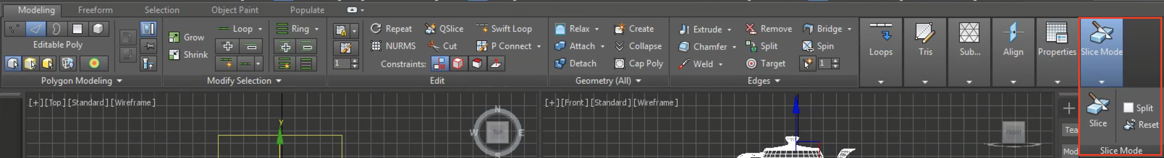
Task: Click the Shrink selection button
Action: [188, 55]
